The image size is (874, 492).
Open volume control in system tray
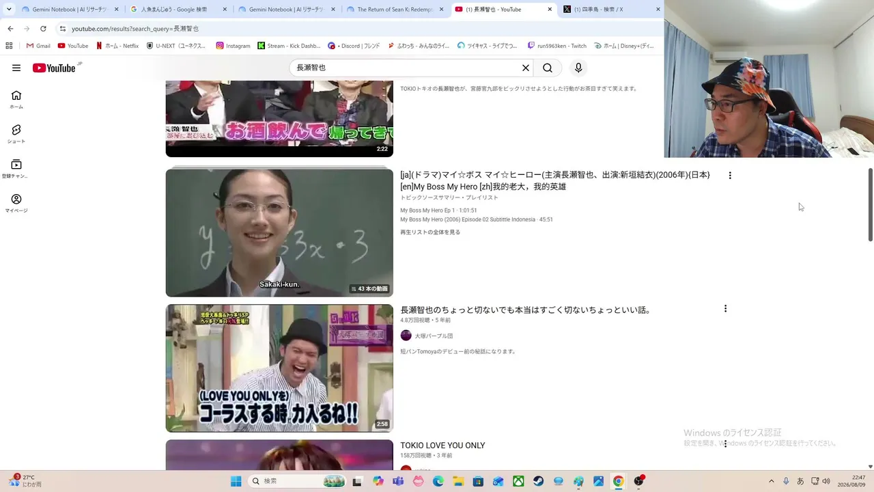click(826, 481)
